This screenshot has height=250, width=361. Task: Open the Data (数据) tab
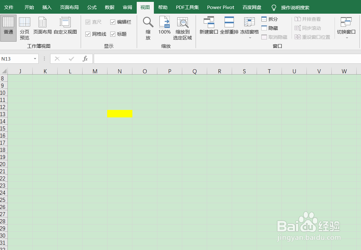coord(110,7)
